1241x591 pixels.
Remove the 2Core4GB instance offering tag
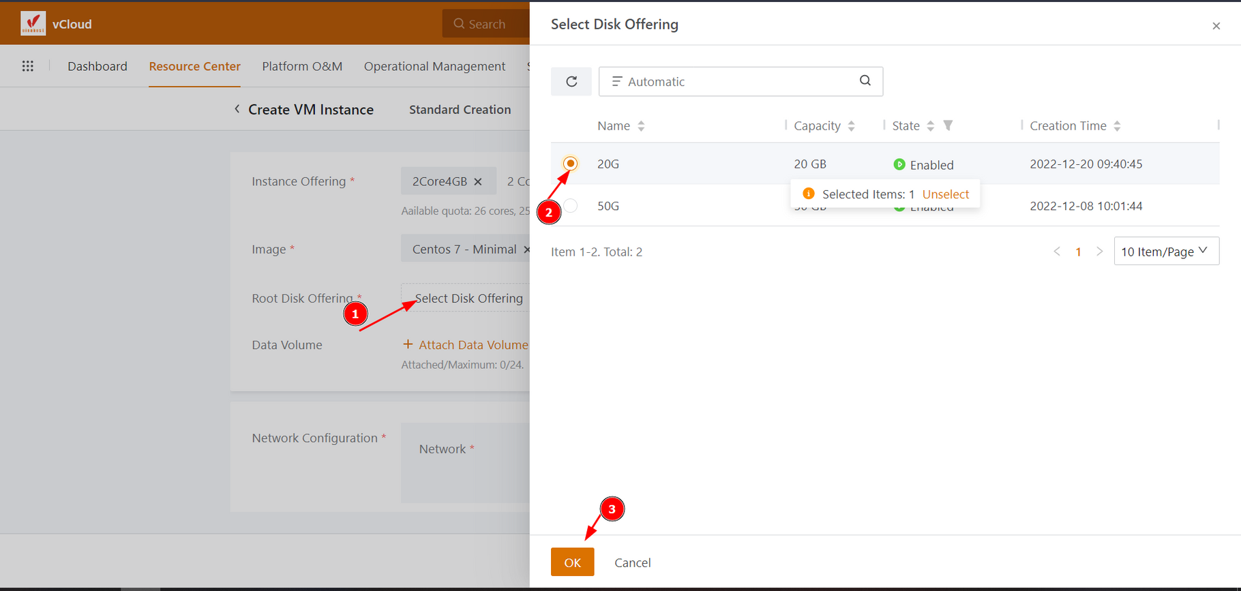point(478,181)
